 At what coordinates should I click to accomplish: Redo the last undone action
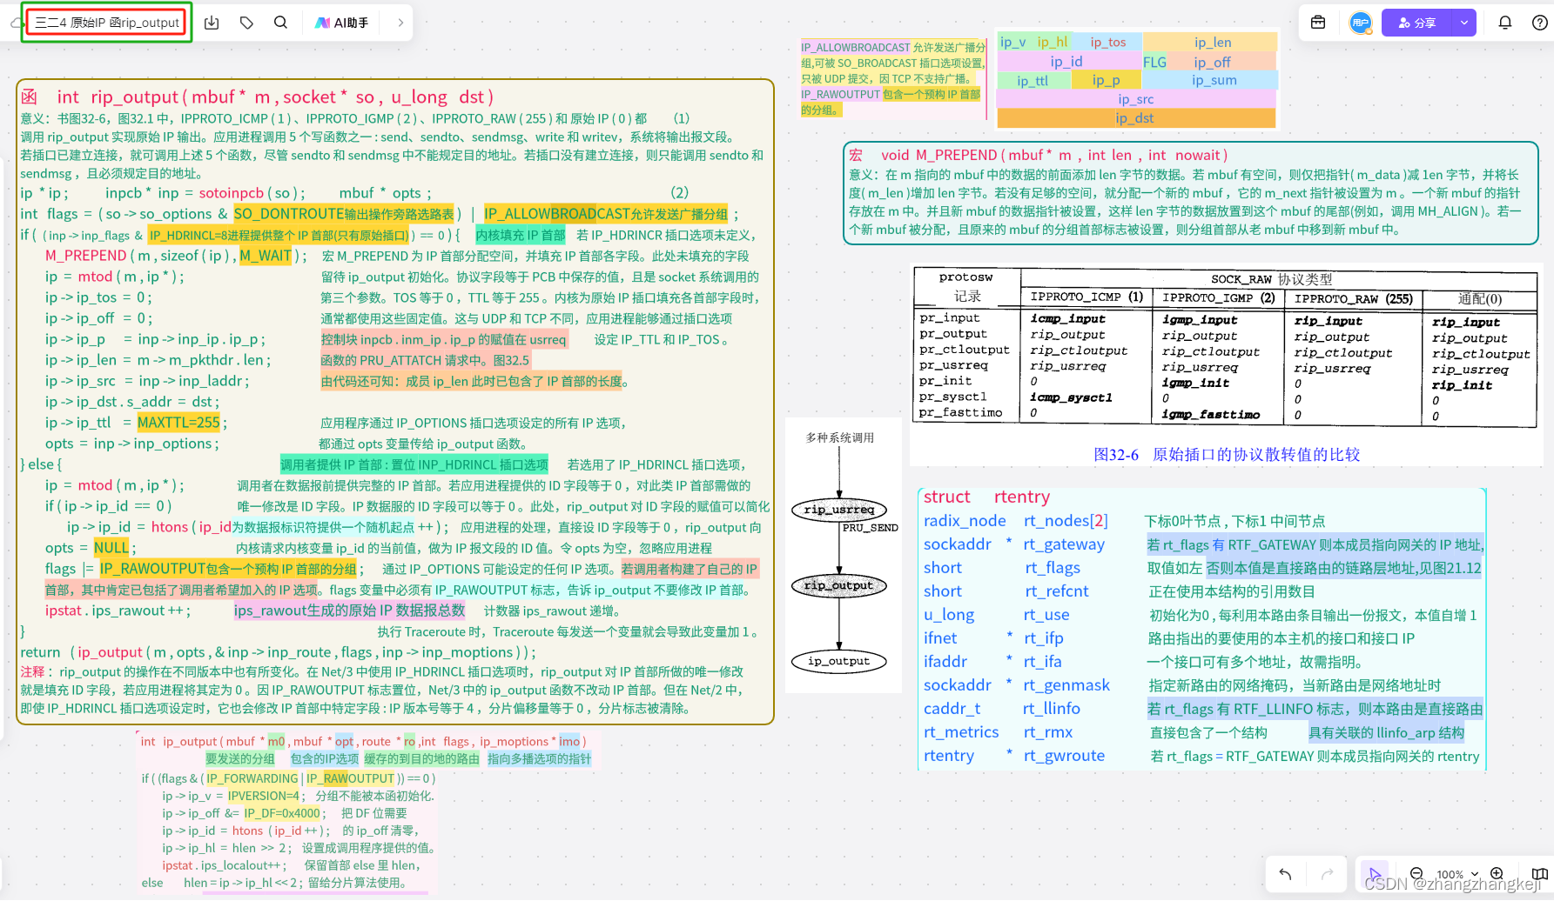1328,874
